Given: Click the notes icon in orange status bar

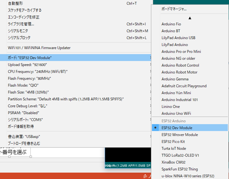Looking at the screenshot, I should [145, 176].
